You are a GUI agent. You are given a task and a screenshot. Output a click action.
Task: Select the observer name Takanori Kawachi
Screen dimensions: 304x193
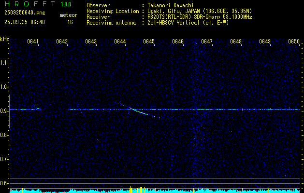point(170,5)
